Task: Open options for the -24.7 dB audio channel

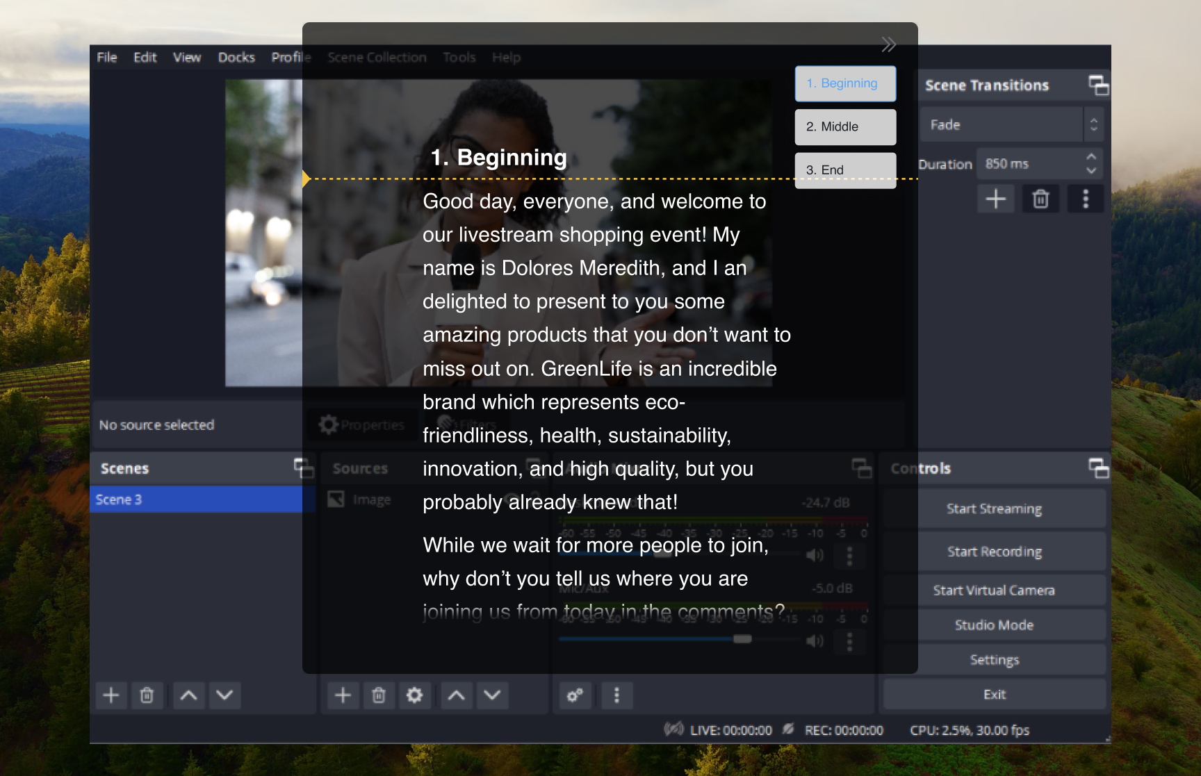Action: coord(849,555)
